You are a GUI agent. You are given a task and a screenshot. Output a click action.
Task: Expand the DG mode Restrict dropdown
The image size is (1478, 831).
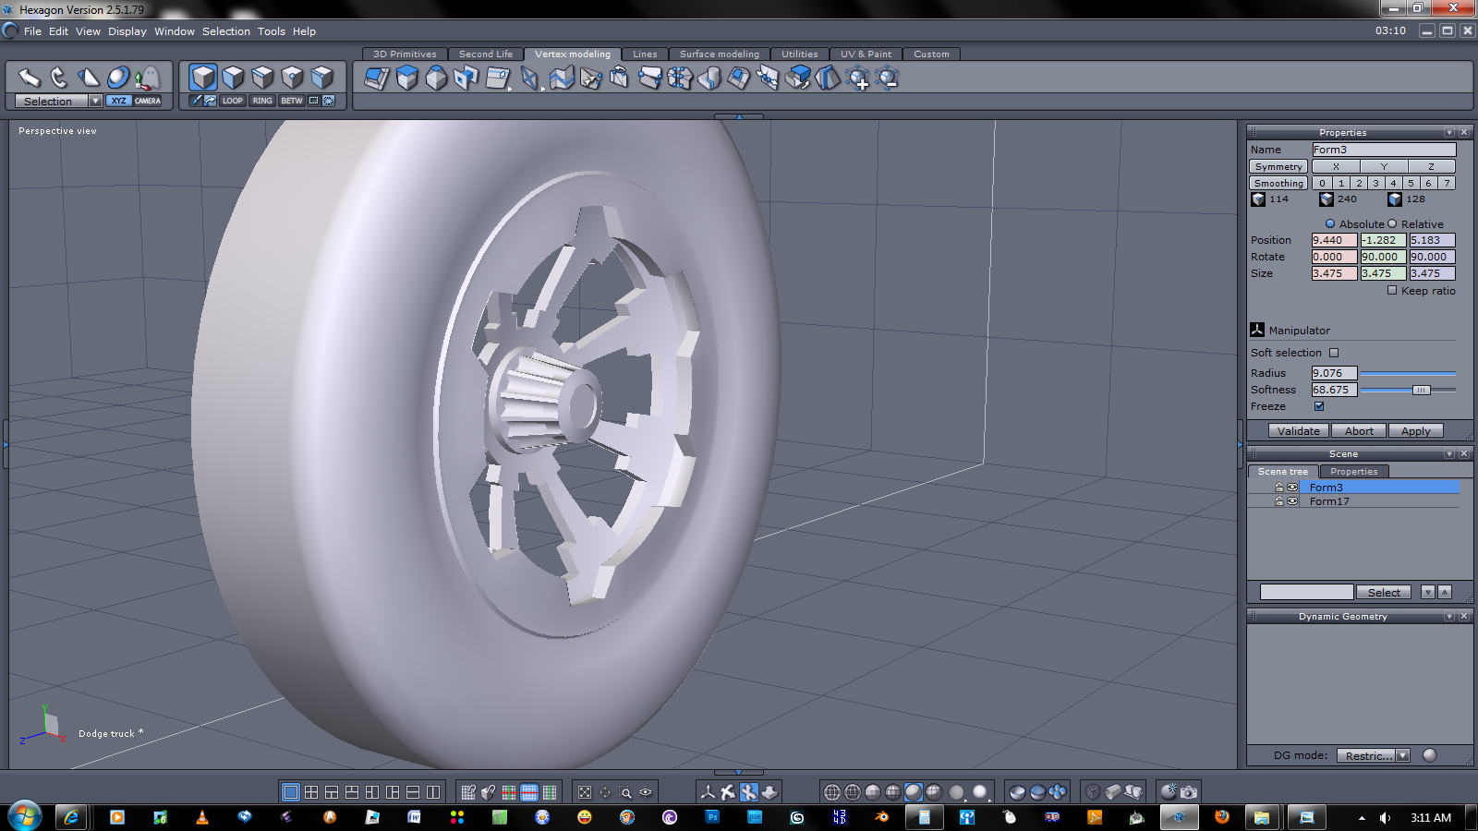click(x=1402, y=755)
